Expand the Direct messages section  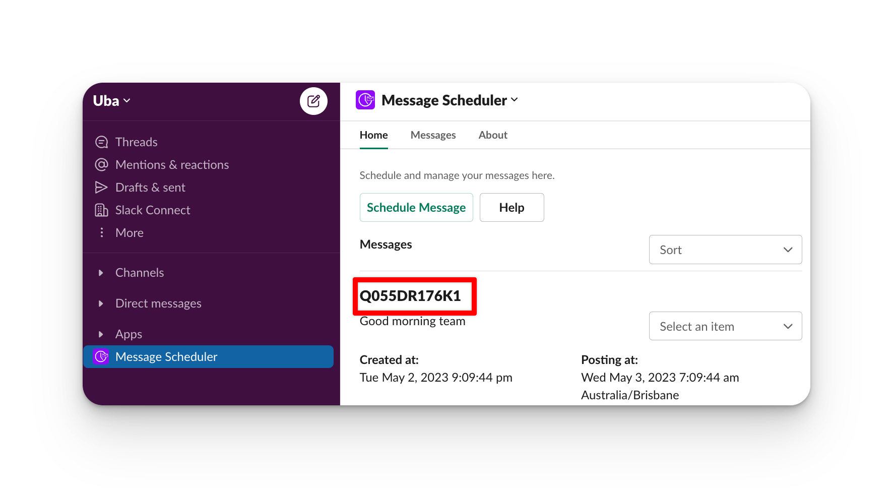[x=100, y=303]
